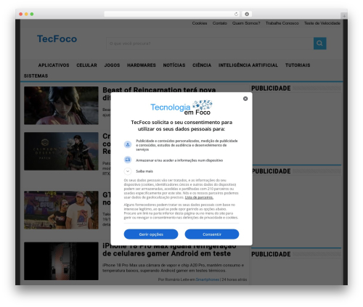Open the Crimson Desert patch article thumbnail

[x=61, y=151]
